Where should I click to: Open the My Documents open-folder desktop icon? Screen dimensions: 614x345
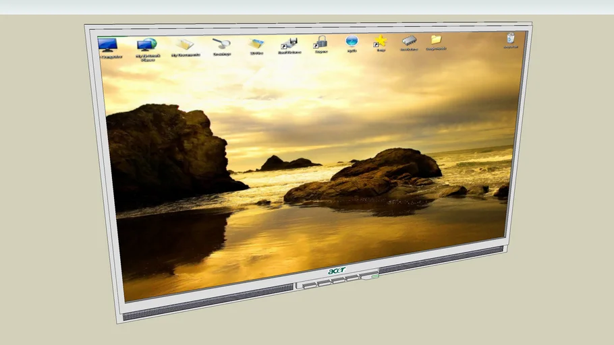185,44
